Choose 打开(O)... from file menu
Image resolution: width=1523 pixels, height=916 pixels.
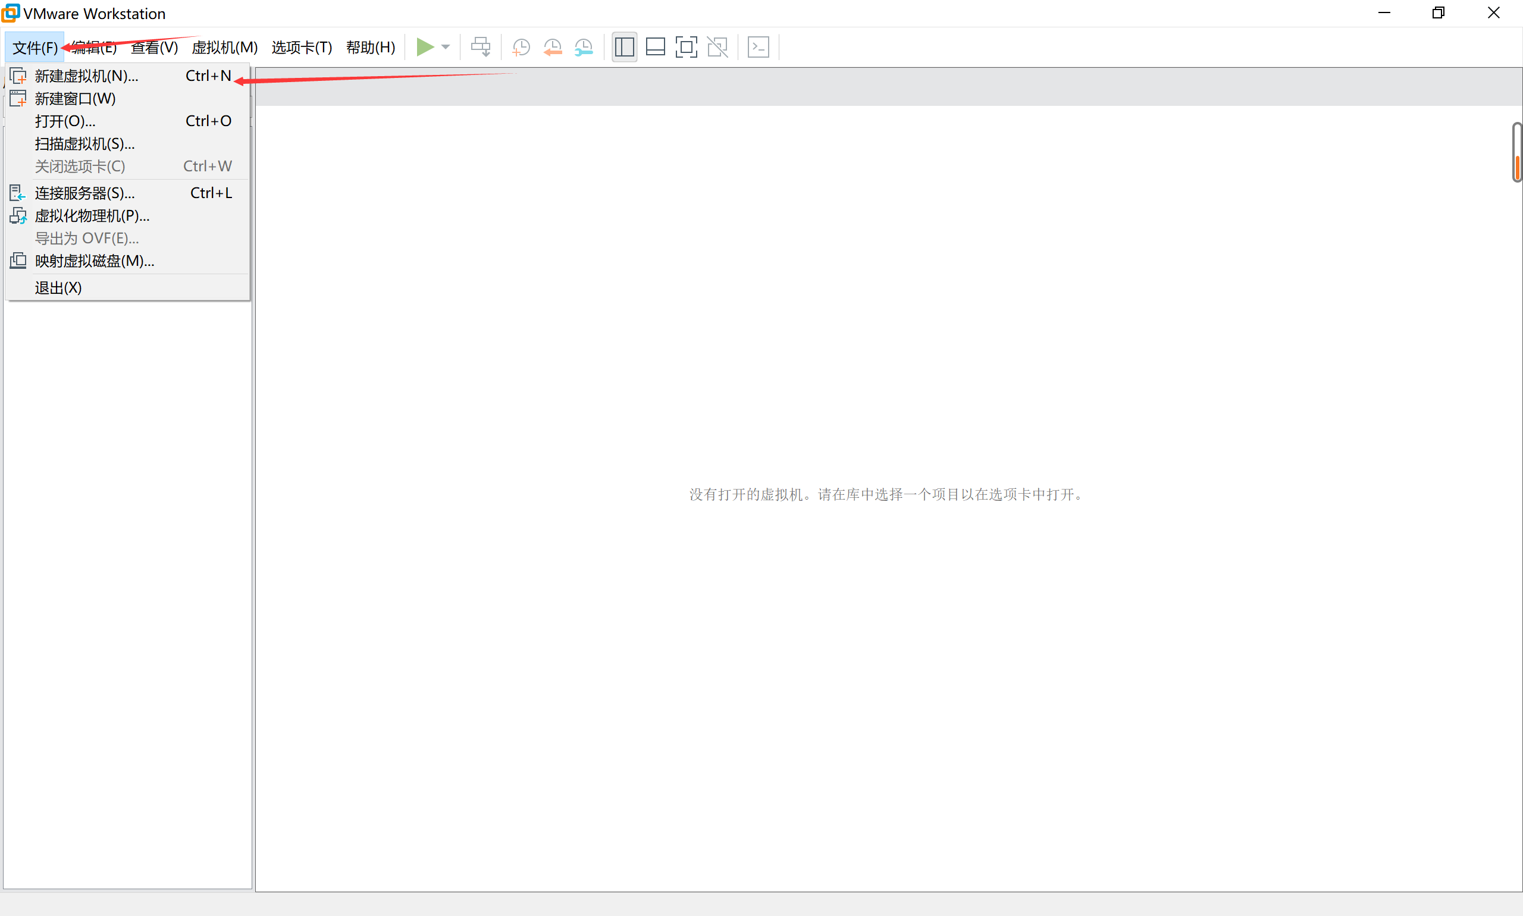click(128, 121)
